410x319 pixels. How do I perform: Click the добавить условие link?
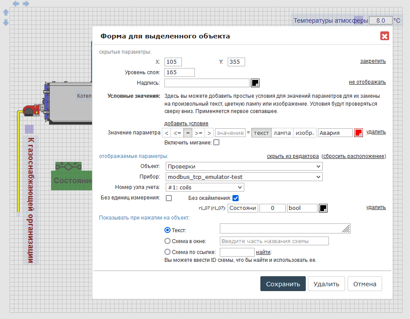pyautogui.click(x=186, y=123)
